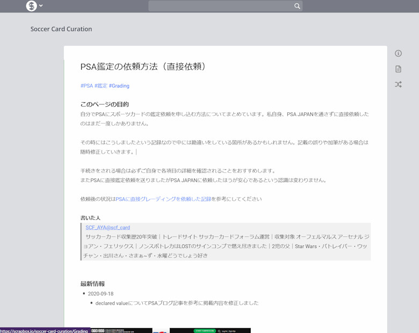419x333 pixels.
Task: Open the PSAに直接グレーディングを依頼した記録 link
Action: pos(163,199)
